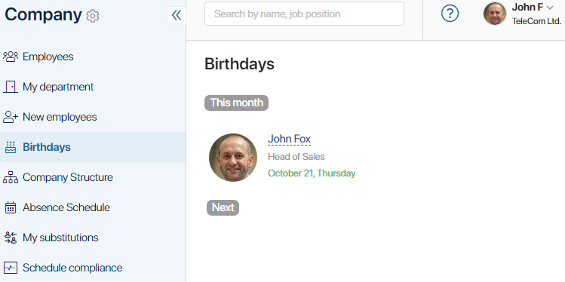565x282 pixels.
Task: Collapse the sidebar with double chevron
Action: point(177,15)
